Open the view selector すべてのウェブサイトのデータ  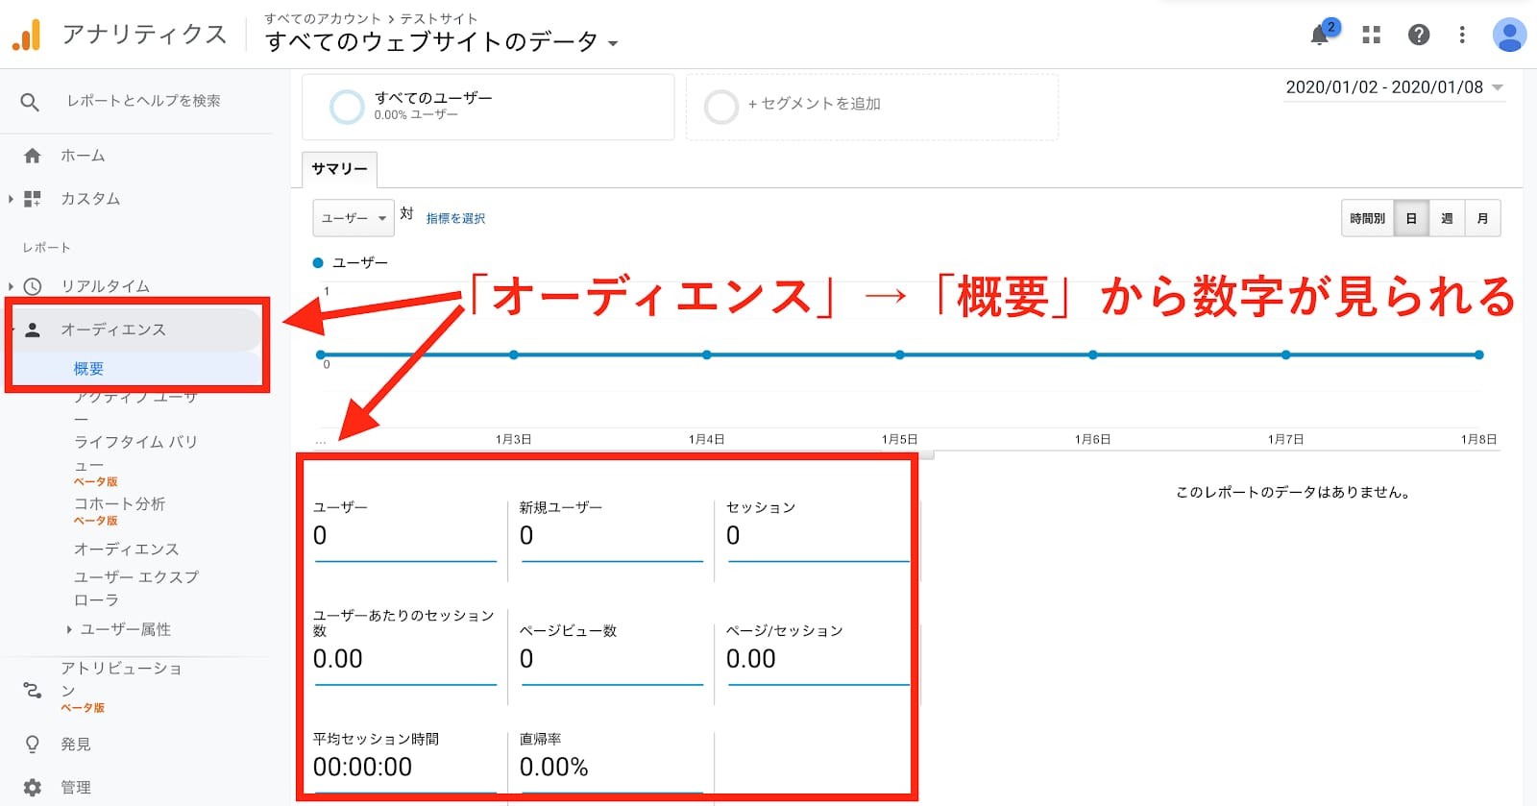pos(442,42)
